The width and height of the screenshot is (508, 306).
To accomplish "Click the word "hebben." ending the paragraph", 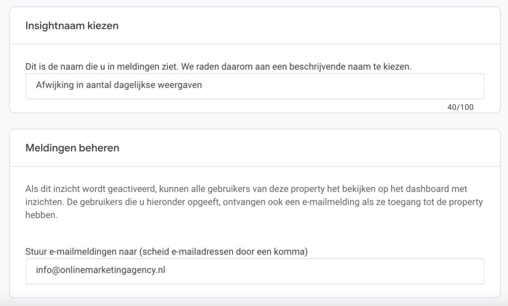I will point(42,215).
